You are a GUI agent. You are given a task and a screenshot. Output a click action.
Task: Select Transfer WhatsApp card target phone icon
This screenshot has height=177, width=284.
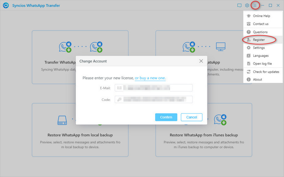(x=96, y=47)
